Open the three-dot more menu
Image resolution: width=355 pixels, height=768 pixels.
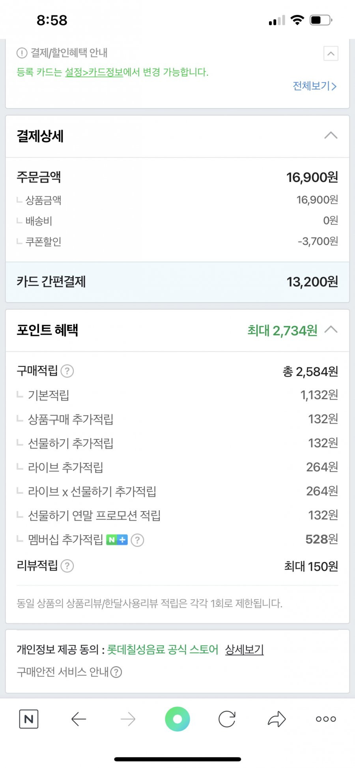(326, 719)
